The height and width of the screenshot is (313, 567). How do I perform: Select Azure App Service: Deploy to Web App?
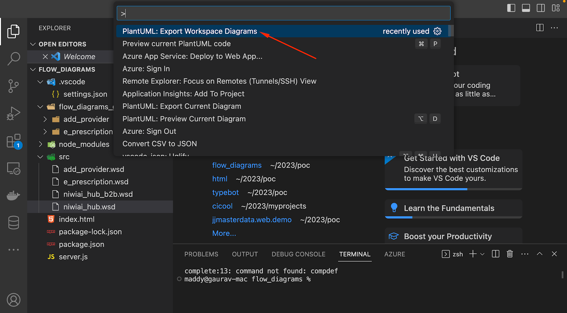pyautogui.click(x=282, y=56)
